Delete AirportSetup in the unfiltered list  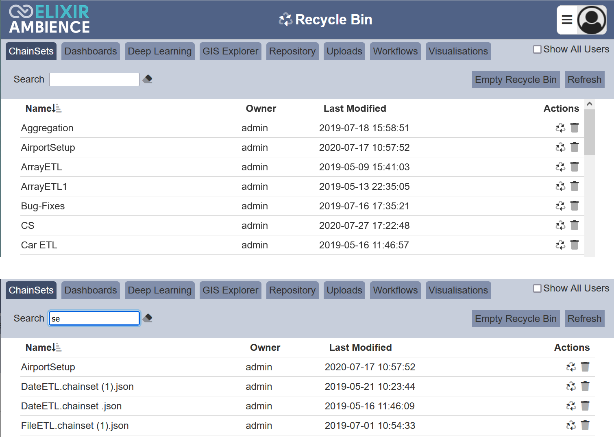pos(575,147)
